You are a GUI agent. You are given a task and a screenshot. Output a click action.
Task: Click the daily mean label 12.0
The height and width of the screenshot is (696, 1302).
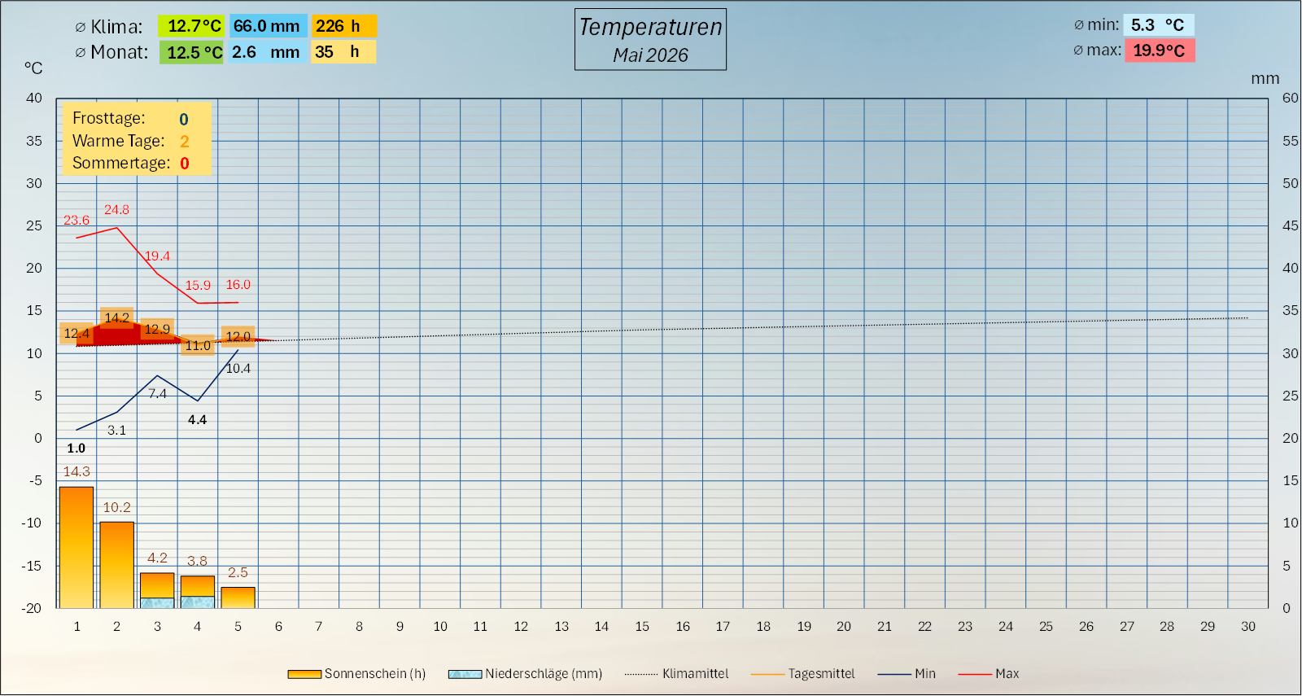click(238, 337)
